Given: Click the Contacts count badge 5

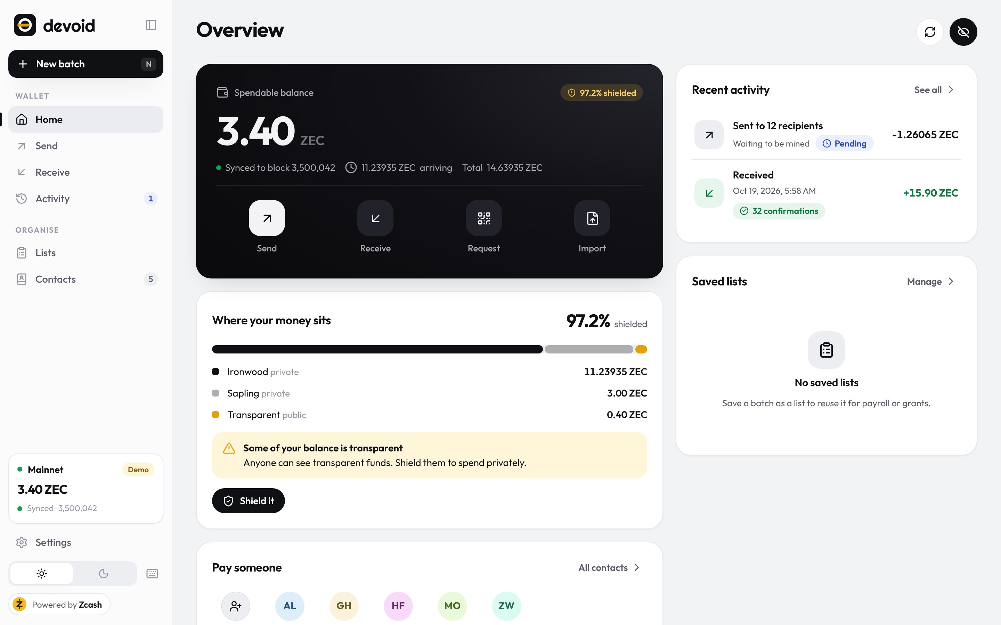Looking at the screenshot, I should coord(150,280).
